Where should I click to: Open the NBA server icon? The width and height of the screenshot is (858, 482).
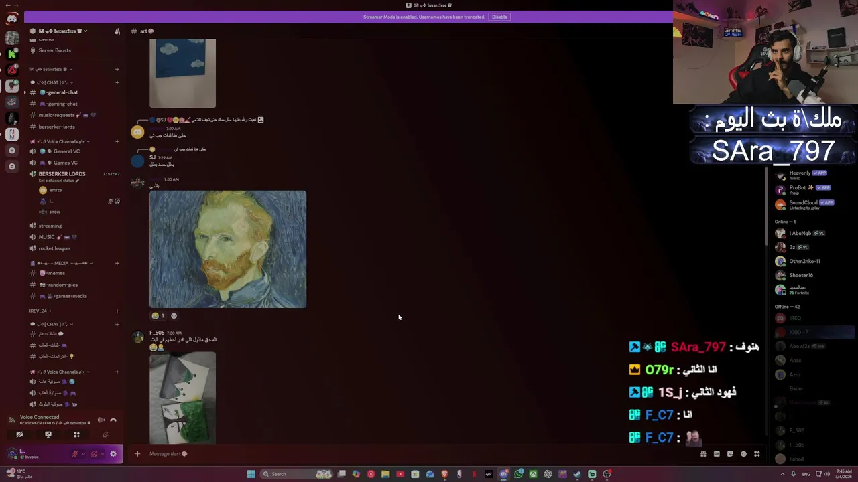(12, 134)
